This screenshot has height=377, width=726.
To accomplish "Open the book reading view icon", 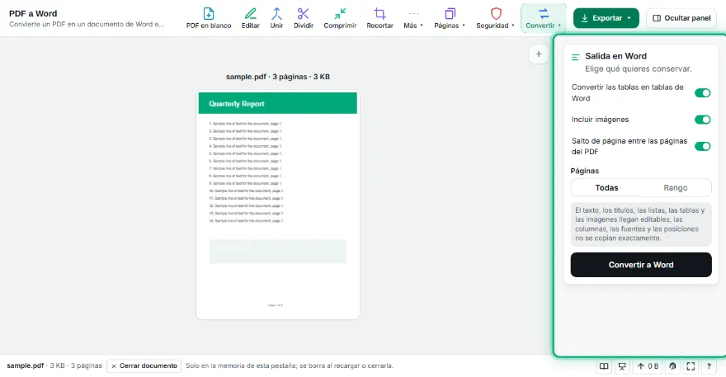I will (604, 366).
